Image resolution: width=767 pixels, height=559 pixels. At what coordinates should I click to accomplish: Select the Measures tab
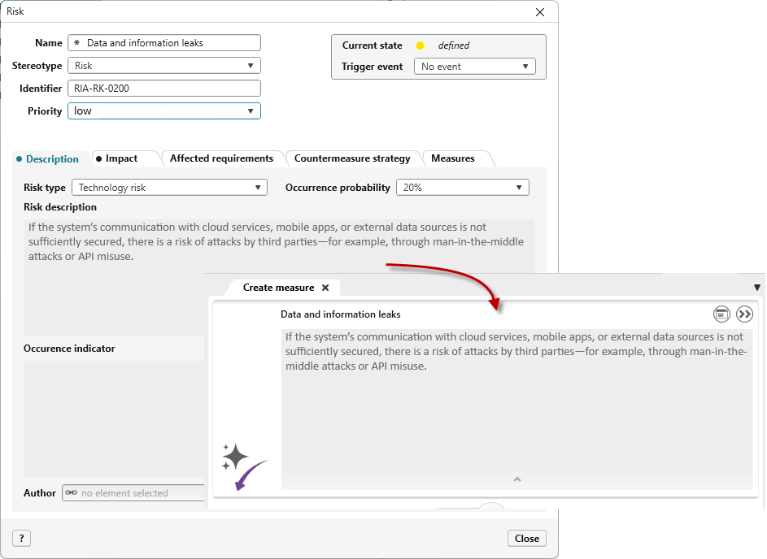(x=453, y=158)
